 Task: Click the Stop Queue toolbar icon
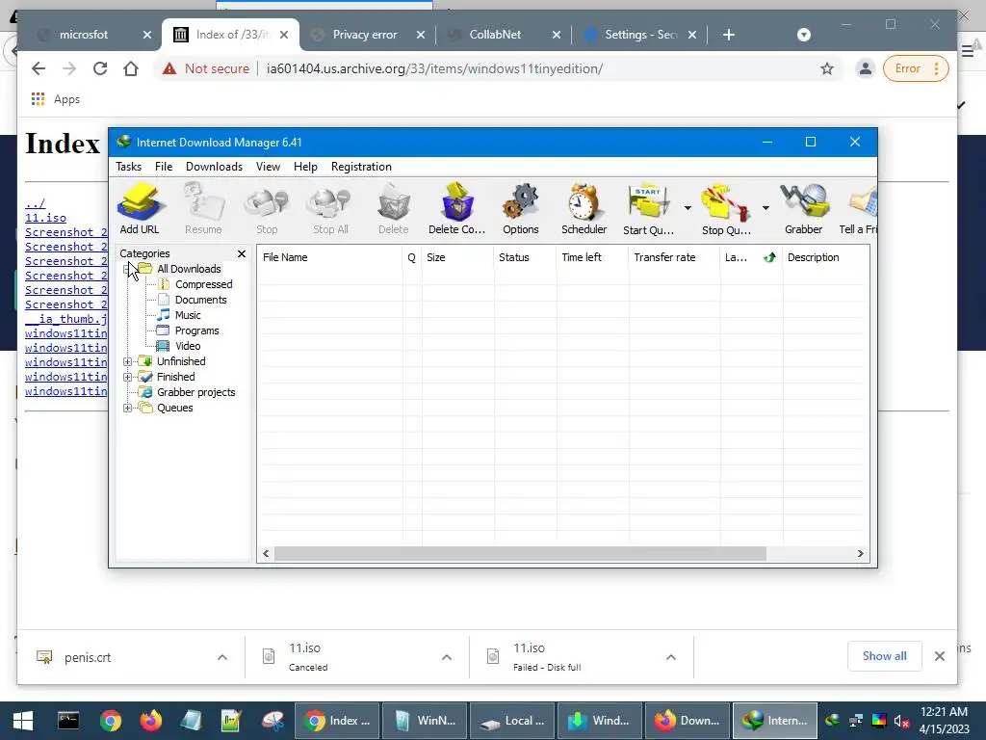(x=726, y=208)
